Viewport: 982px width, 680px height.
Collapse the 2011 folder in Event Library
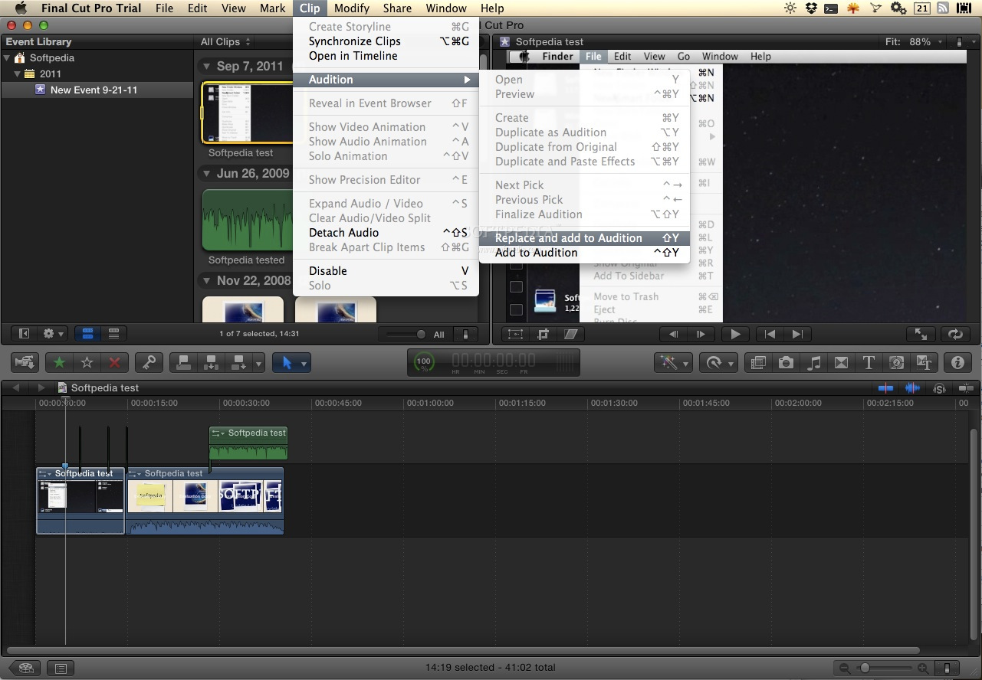(x=17, y=74)
